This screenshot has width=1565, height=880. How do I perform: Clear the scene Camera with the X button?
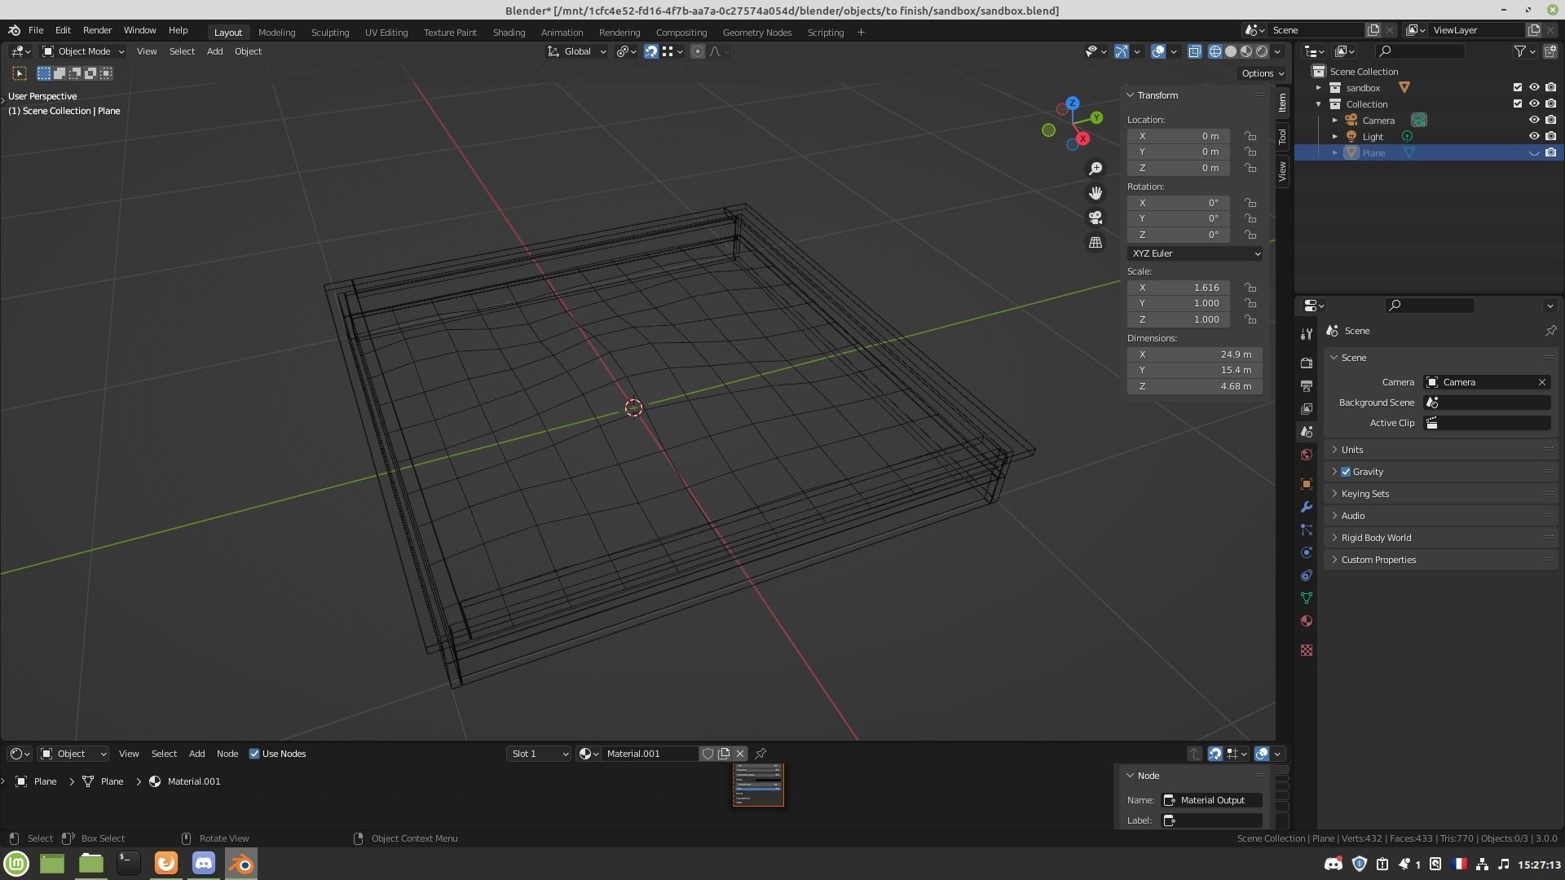click(1542, 381)
